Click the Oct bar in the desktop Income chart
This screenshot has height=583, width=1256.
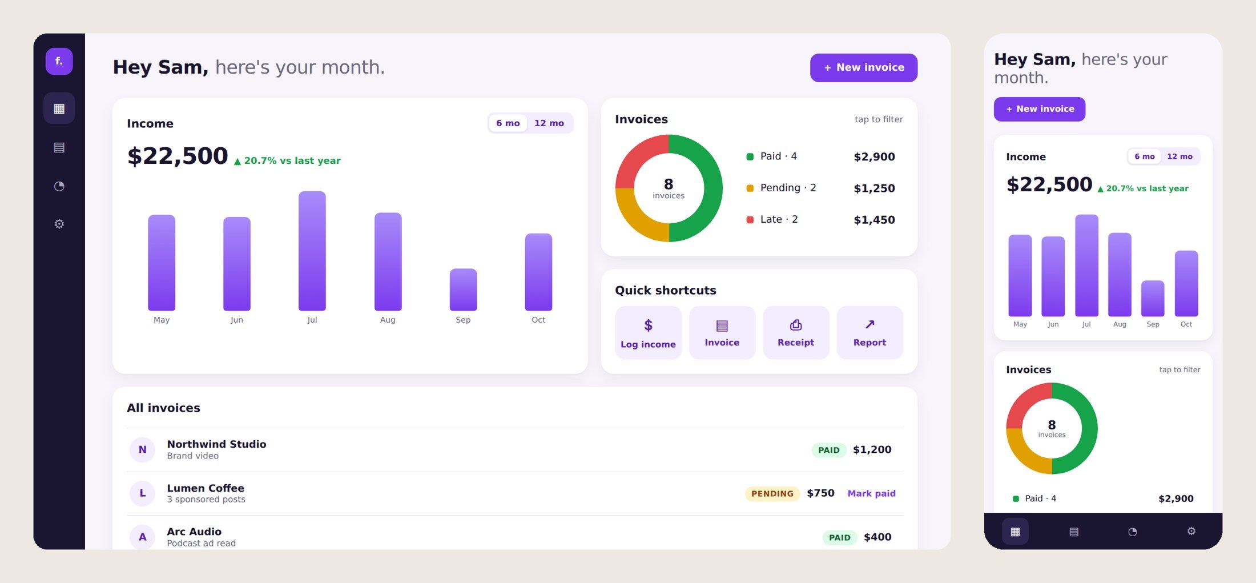(x=538, y=272)
